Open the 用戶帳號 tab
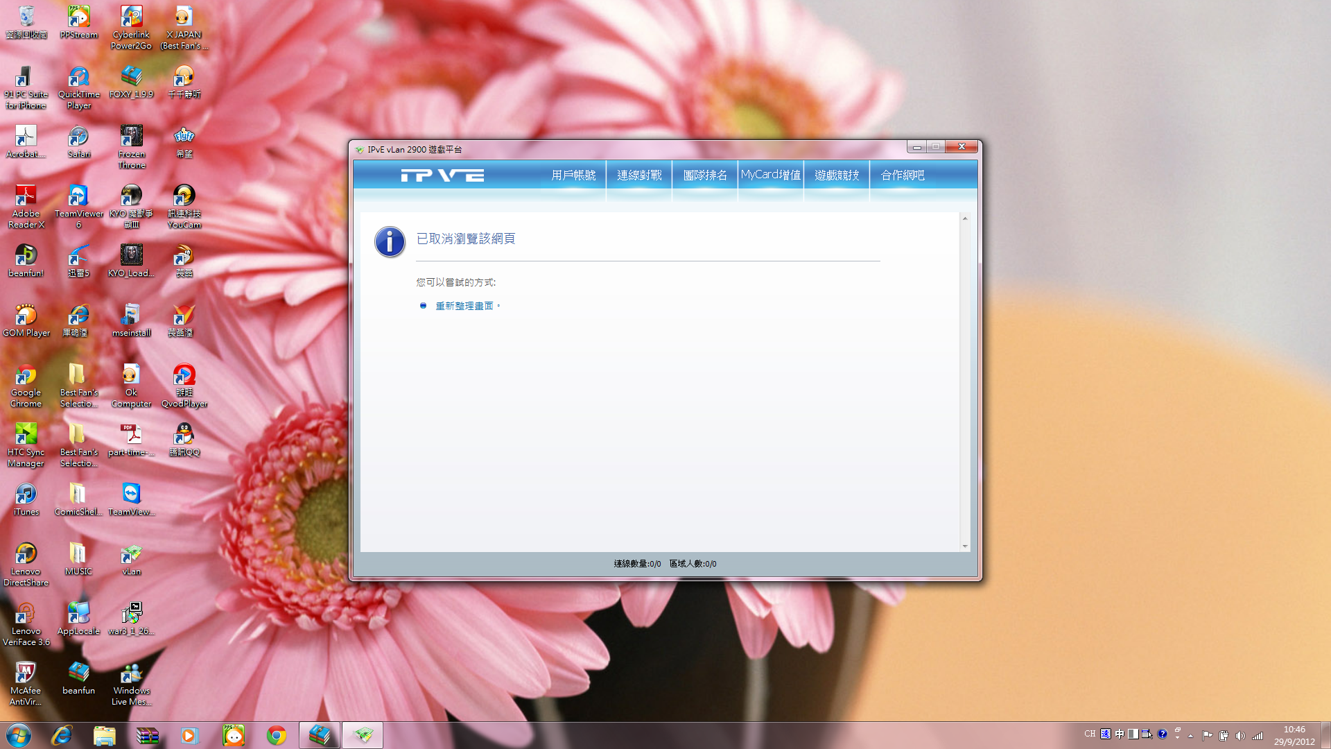The width and height of the screenshot is (1331, 749). 573,175
